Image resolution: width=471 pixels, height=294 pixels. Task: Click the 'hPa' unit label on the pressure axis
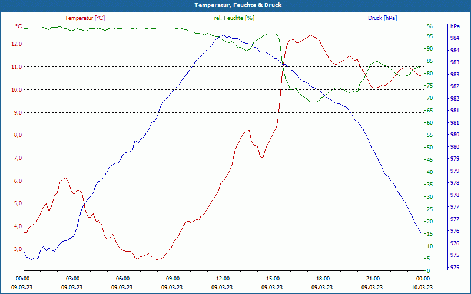click(x=455, y=26)
